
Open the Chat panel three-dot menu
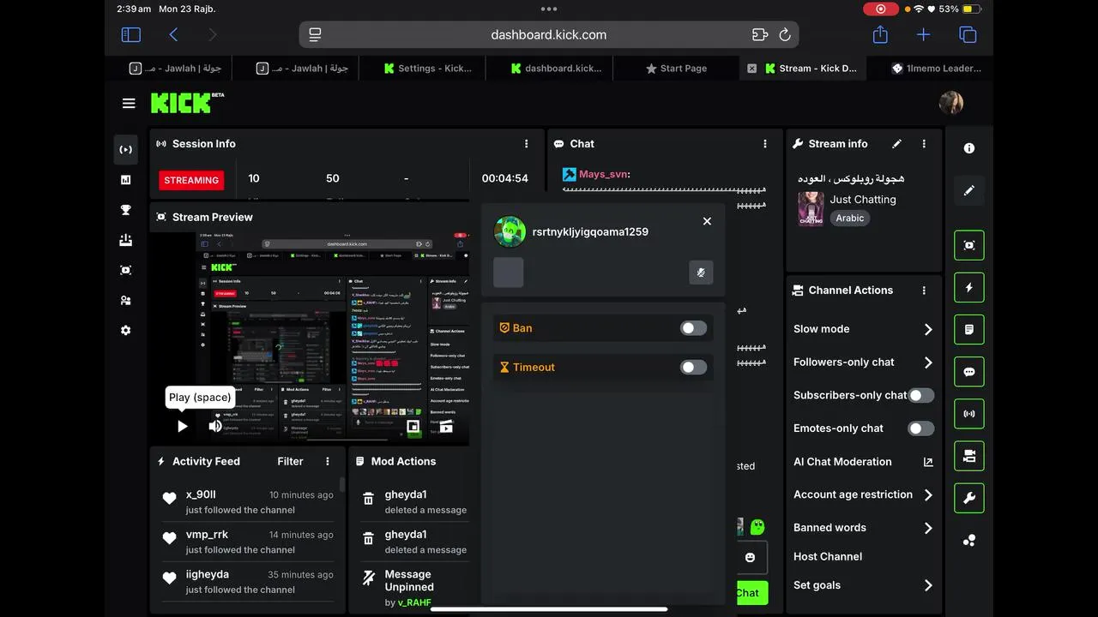coord(765,144)
